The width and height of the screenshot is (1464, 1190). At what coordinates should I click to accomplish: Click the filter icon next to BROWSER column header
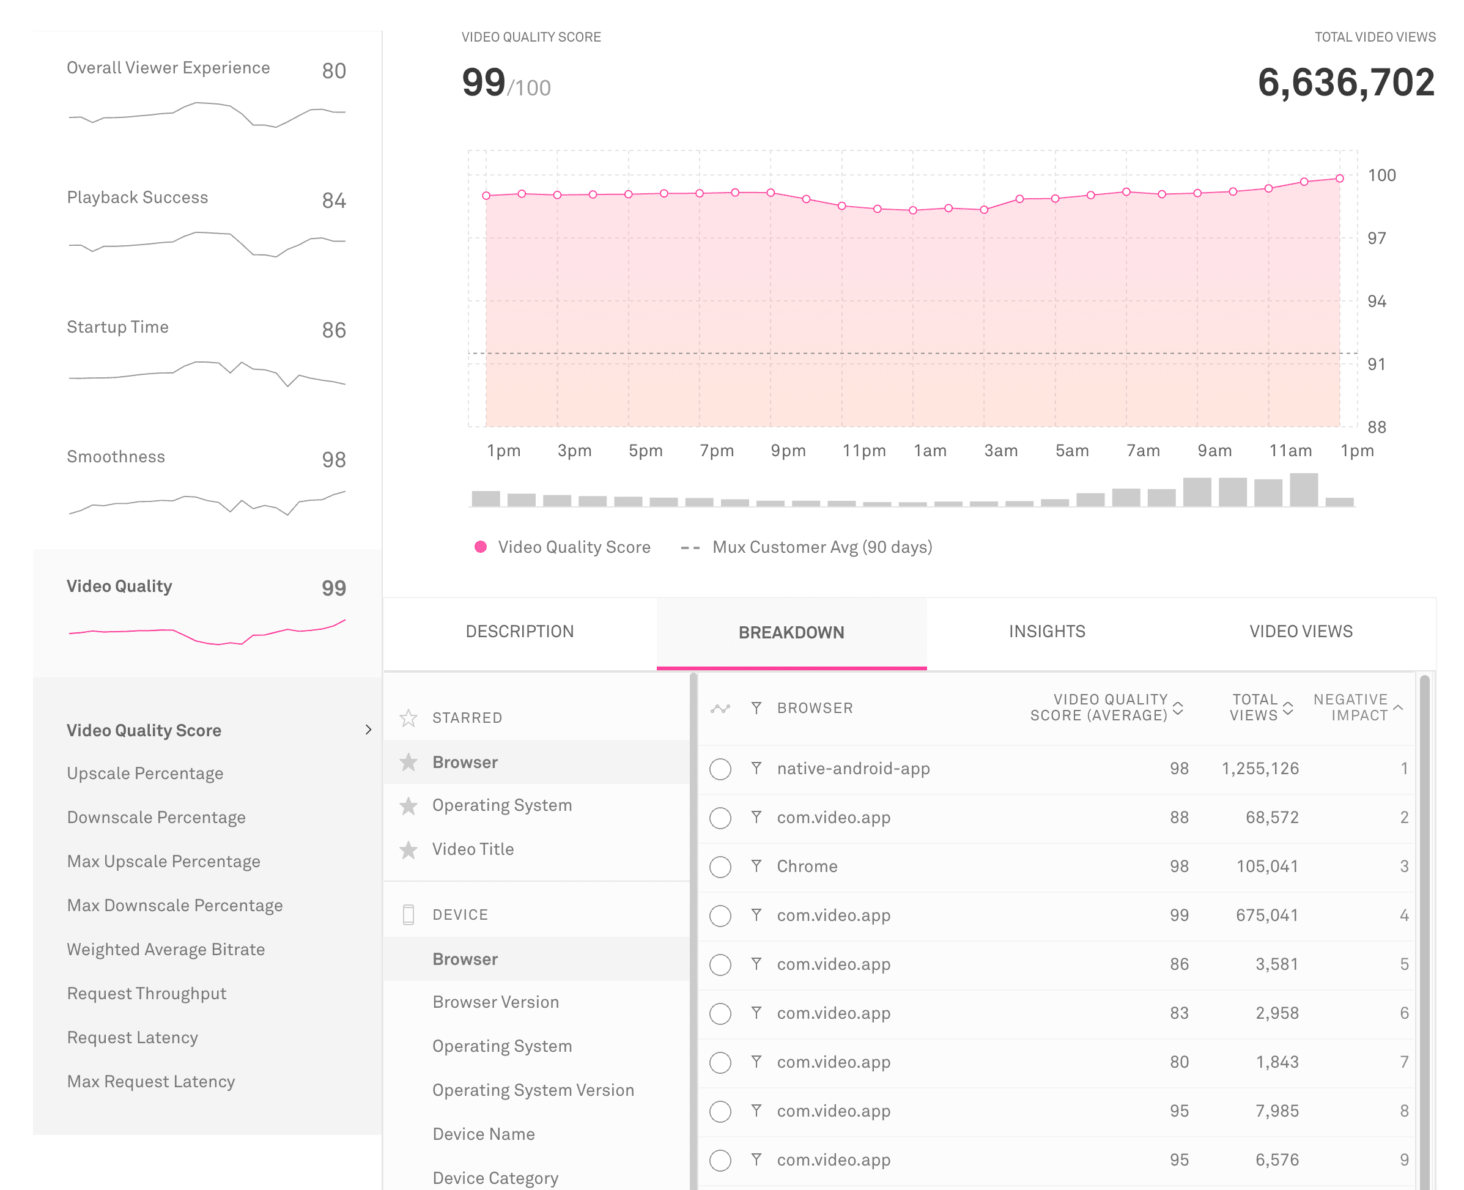click(x=756, y=708)
